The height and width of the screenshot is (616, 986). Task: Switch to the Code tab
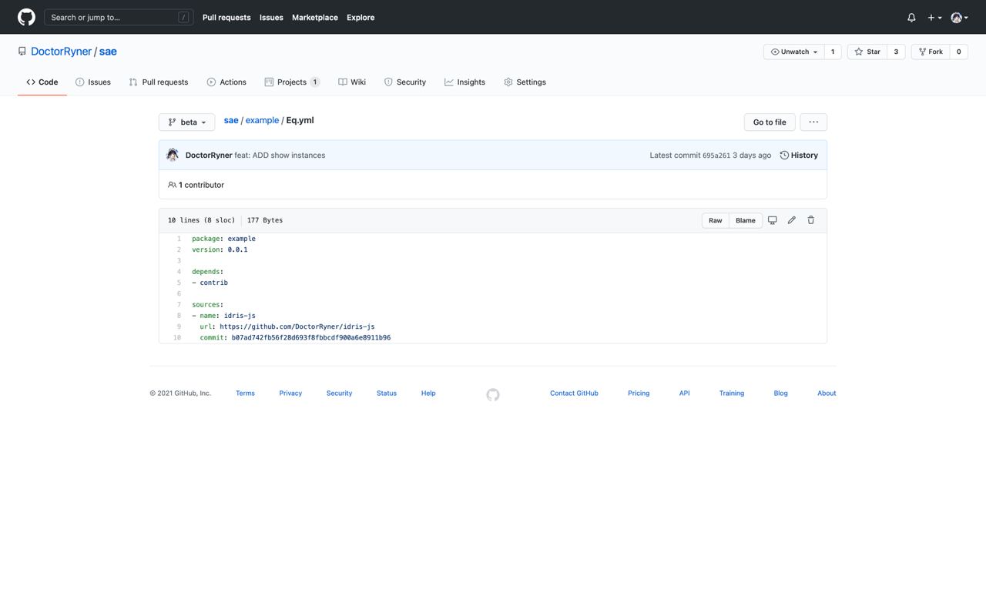(x=42, y=82)
